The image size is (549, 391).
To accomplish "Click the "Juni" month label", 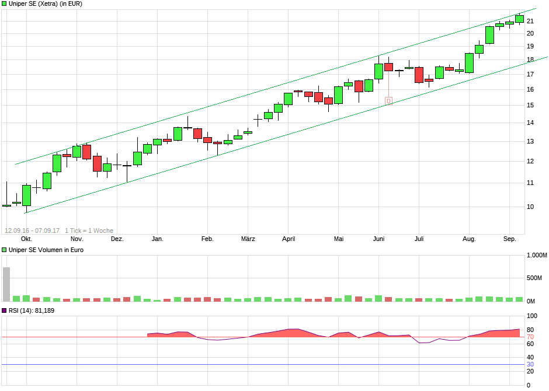I will click(x=379, y=239).
